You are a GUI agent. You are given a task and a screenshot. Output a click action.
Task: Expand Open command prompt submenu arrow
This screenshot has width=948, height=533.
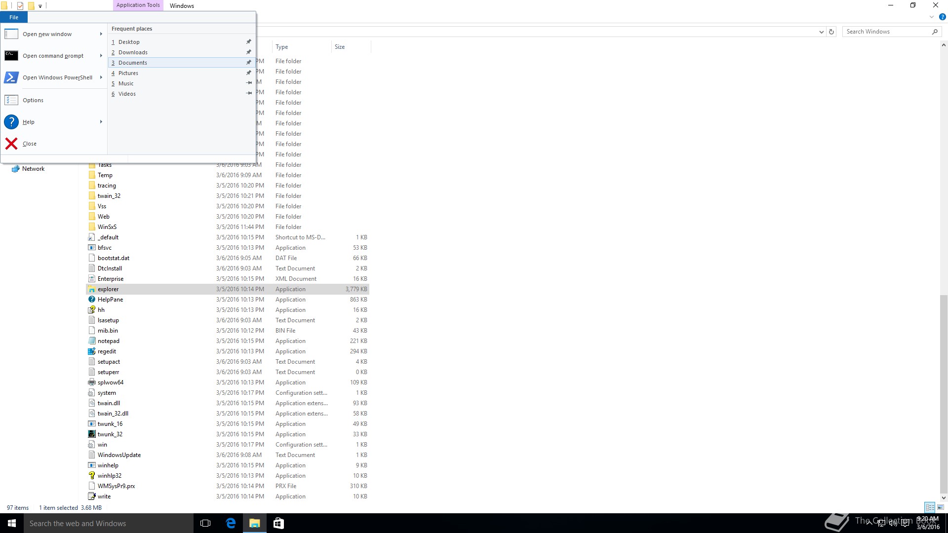(101, 56)
